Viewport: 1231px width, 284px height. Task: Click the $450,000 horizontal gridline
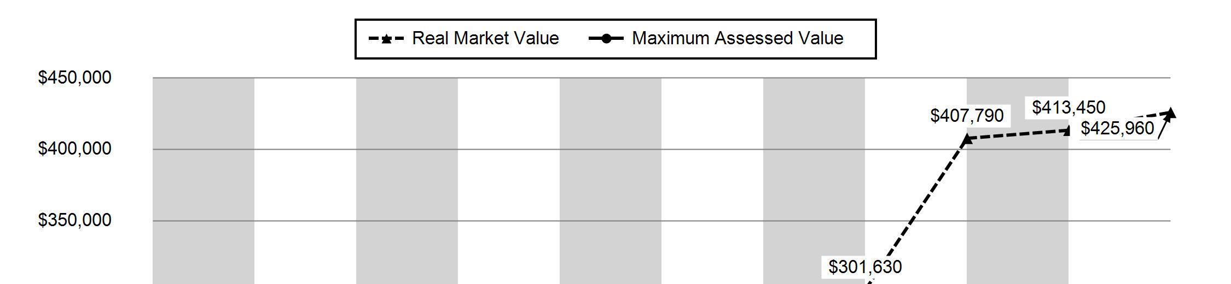tap(661, 78)
